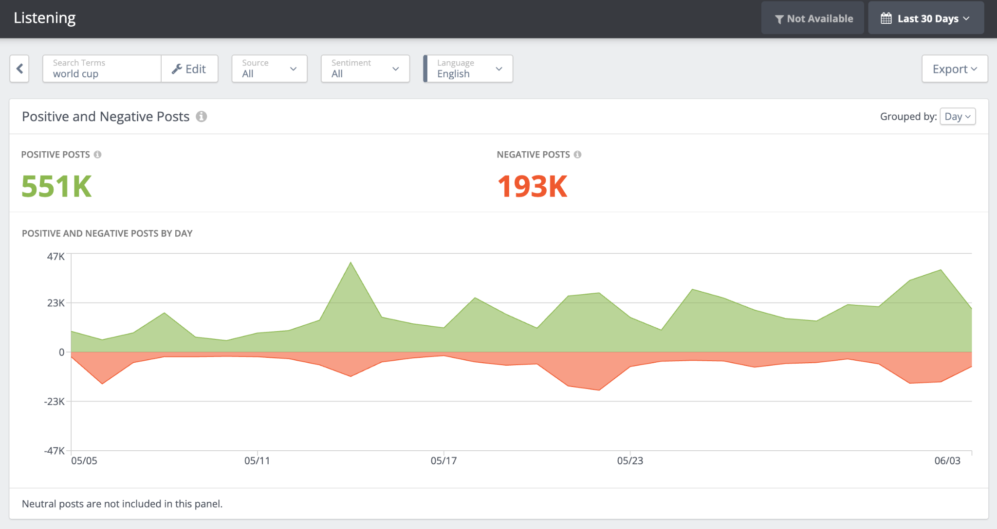997x529 pixels.
Task: Click the Listening page title
Action: [x=45, y=18]
